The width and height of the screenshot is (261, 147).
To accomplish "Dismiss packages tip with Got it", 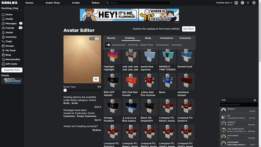I will click(98, 120).
